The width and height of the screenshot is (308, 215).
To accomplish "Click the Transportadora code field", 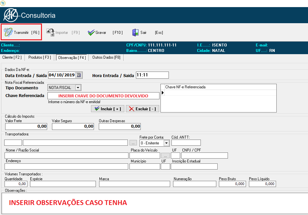I will [13, 142].
